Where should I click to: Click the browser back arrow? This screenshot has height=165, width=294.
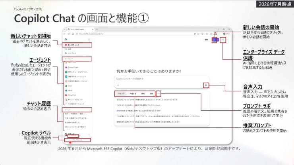64,34
